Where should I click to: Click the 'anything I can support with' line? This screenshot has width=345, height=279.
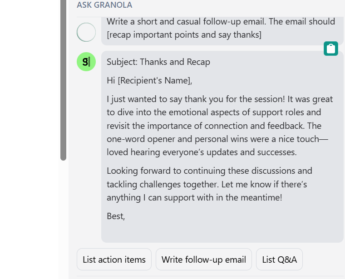[x=194, y=198]
